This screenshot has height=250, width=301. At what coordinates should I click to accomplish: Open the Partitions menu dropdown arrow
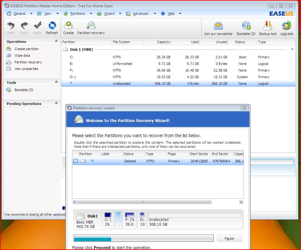tap(91, 14)
